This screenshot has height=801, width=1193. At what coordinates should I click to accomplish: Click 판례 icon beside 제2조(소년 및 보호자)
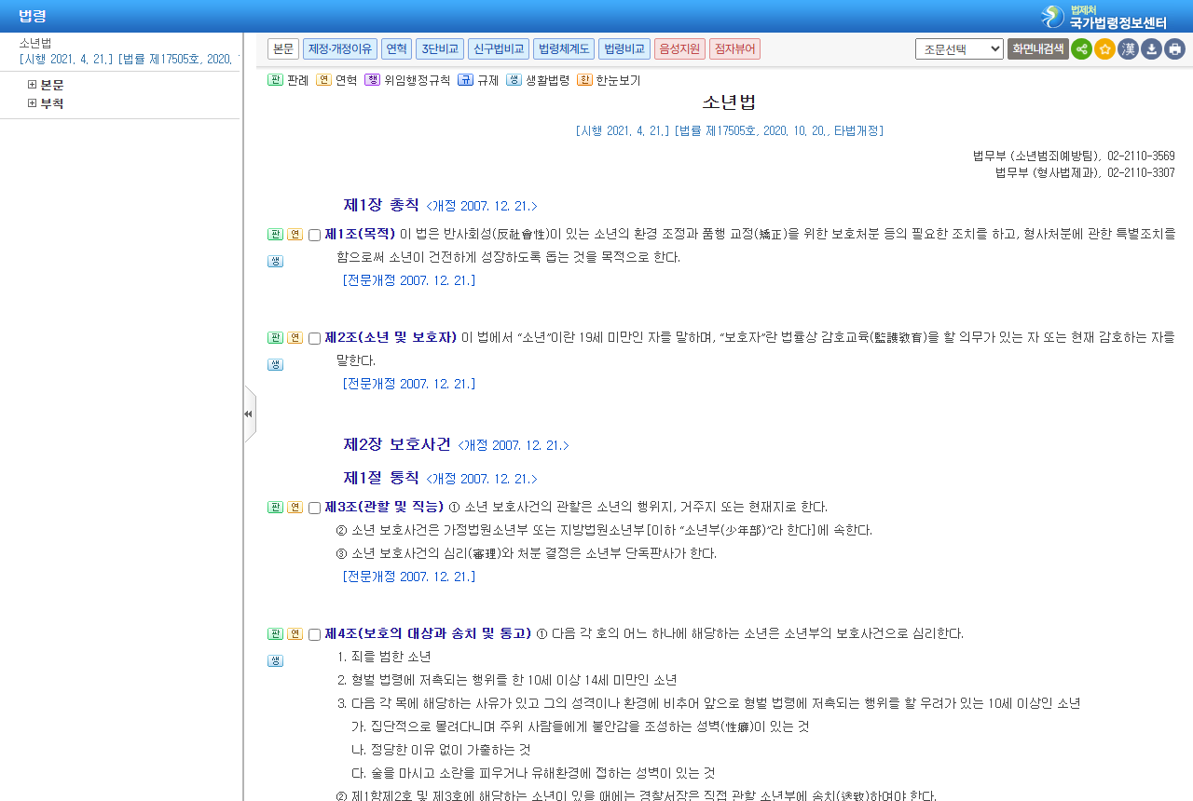275,338
